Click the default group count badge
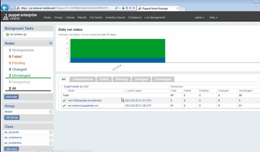 click(51, 112)
